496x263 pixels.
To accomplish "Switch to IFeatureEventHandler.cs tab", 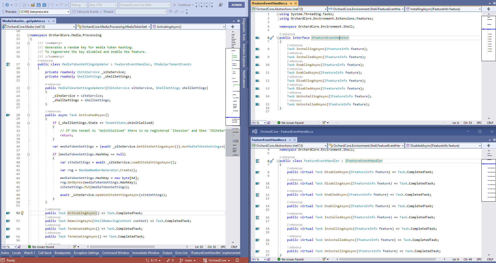I will click(x=269, y=3).
